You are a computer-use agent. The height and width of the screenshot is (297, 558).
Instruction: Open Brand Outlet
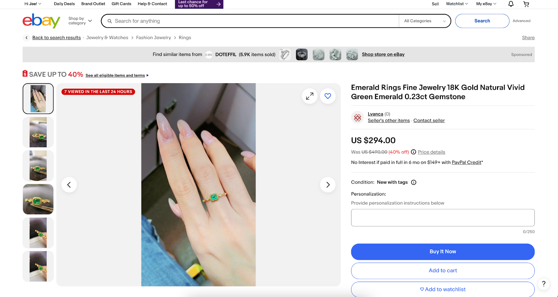click(x=93, y=4)
